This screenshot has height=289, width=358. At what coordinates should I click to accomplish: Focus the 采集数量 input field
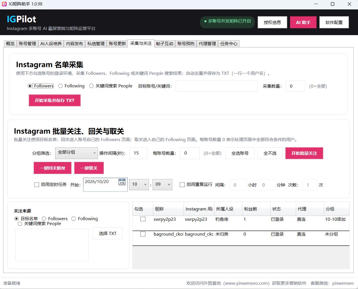pos(295,86)
